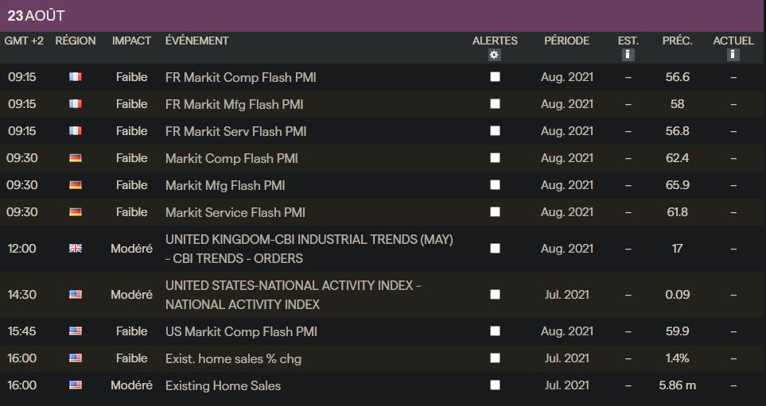Click the 23 AOÛT date header bar
Viewport: 766px width, 406px height.
coord(383,16)
